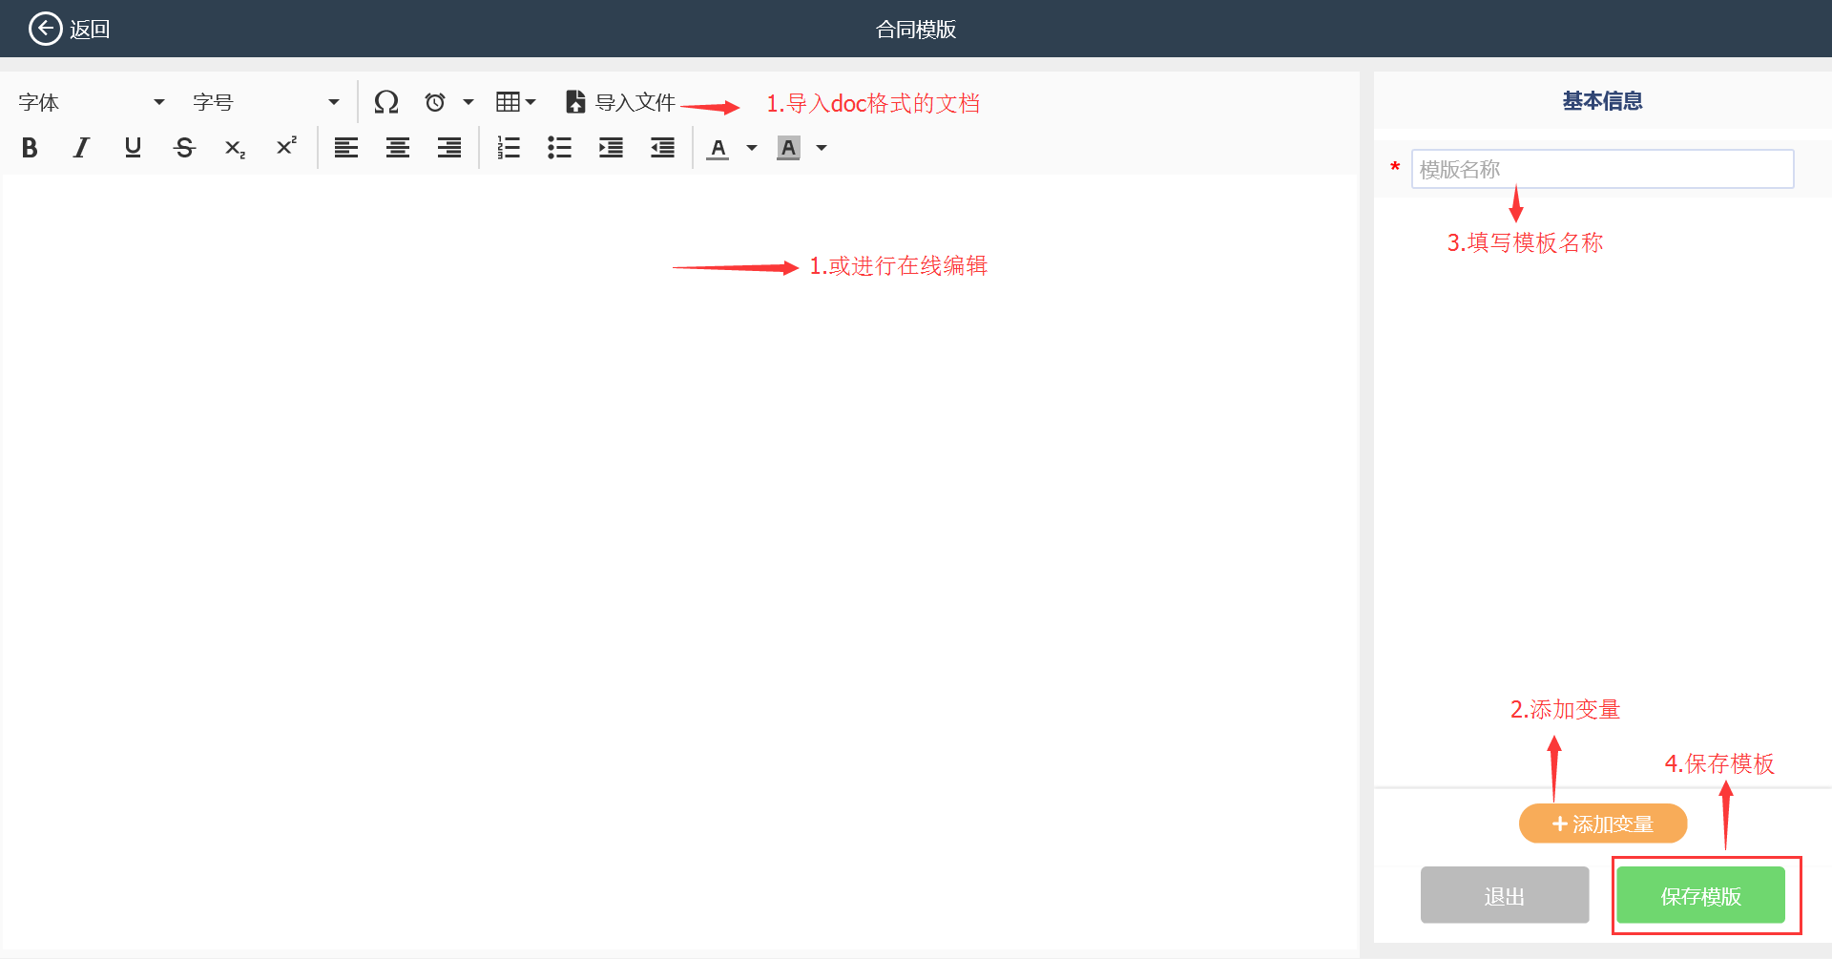Image resolution: width=1832 pixels, height=959 pixels.
Task: Insert a bulleted list
Action: [x=560, y=148]
